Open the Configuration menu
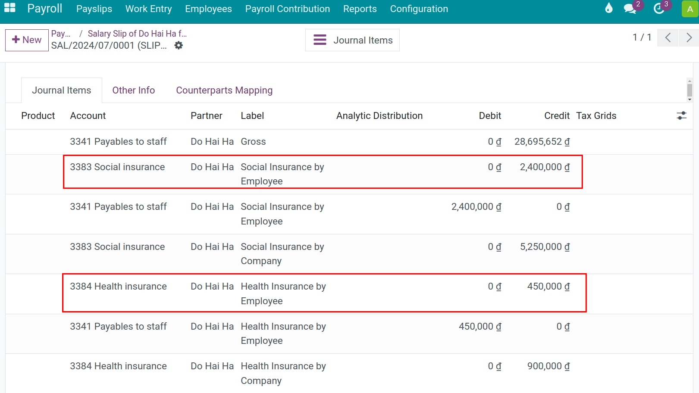 (x=419, y=9)
